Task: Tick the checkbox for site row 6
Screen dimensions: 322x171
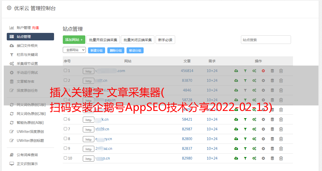Action: (65, 119)
